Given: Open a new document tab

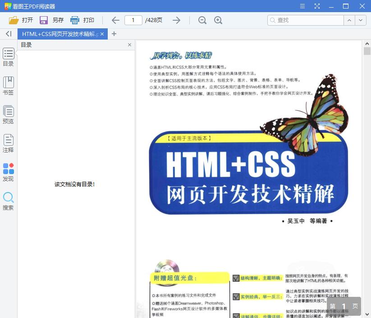Looking at the screenshot, I should pyautogui.click(x=114, y=34).
